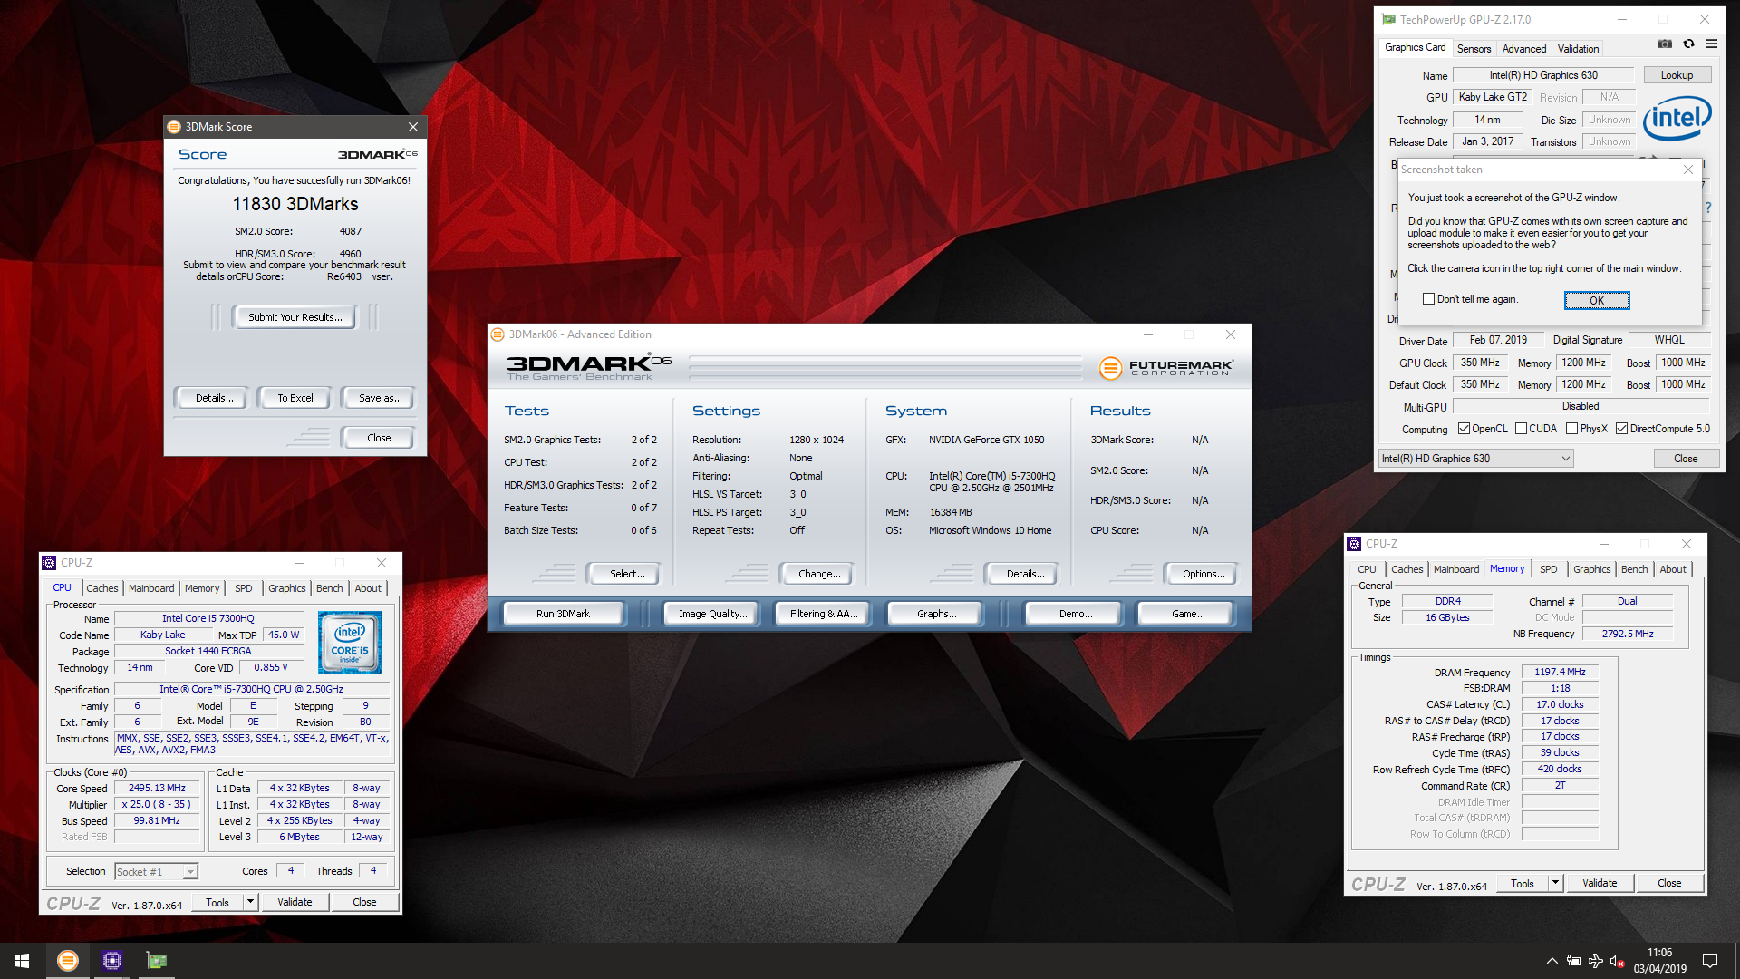
Task: Click the GPU-Z refresh icon
Action: point(1688,44)
